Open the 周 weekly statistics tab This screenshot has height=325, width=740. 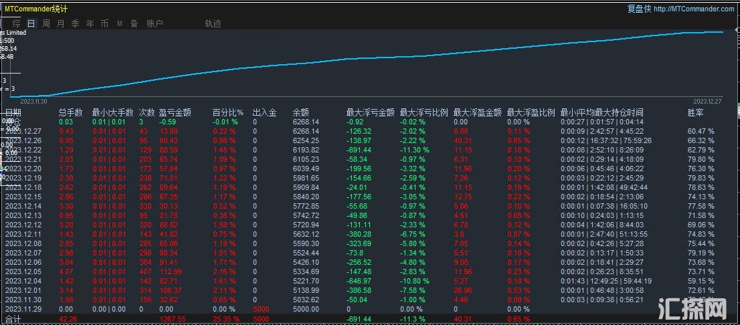pos(46,23)
